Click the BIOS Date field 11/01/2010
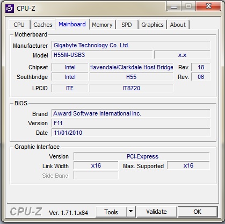225x224 pixels. click(x=131, y=133)
